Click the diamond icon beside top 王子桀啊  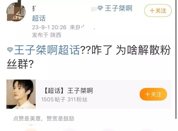pyautogui.click(x=100, y=8)
